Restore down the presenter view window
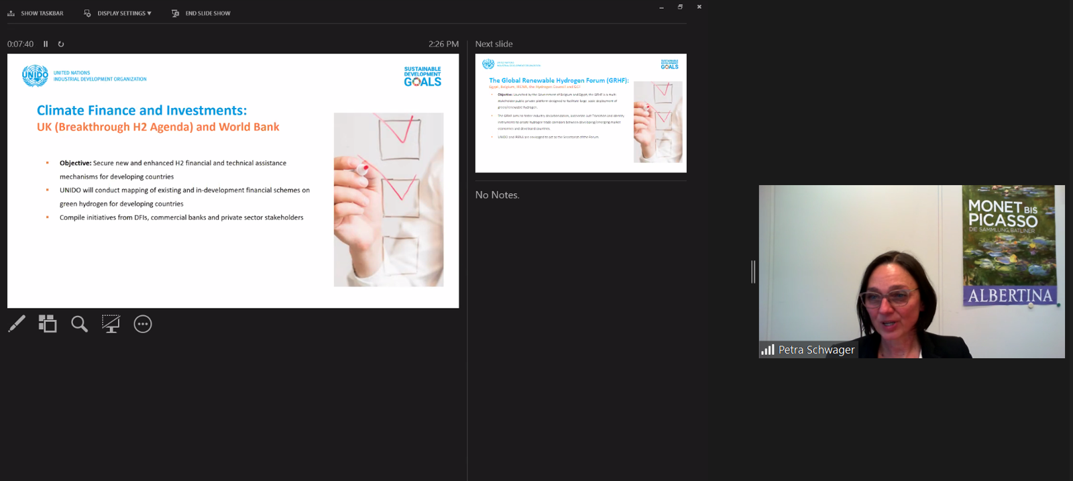Screen dimensions: 1073x481 coord(680,7)
